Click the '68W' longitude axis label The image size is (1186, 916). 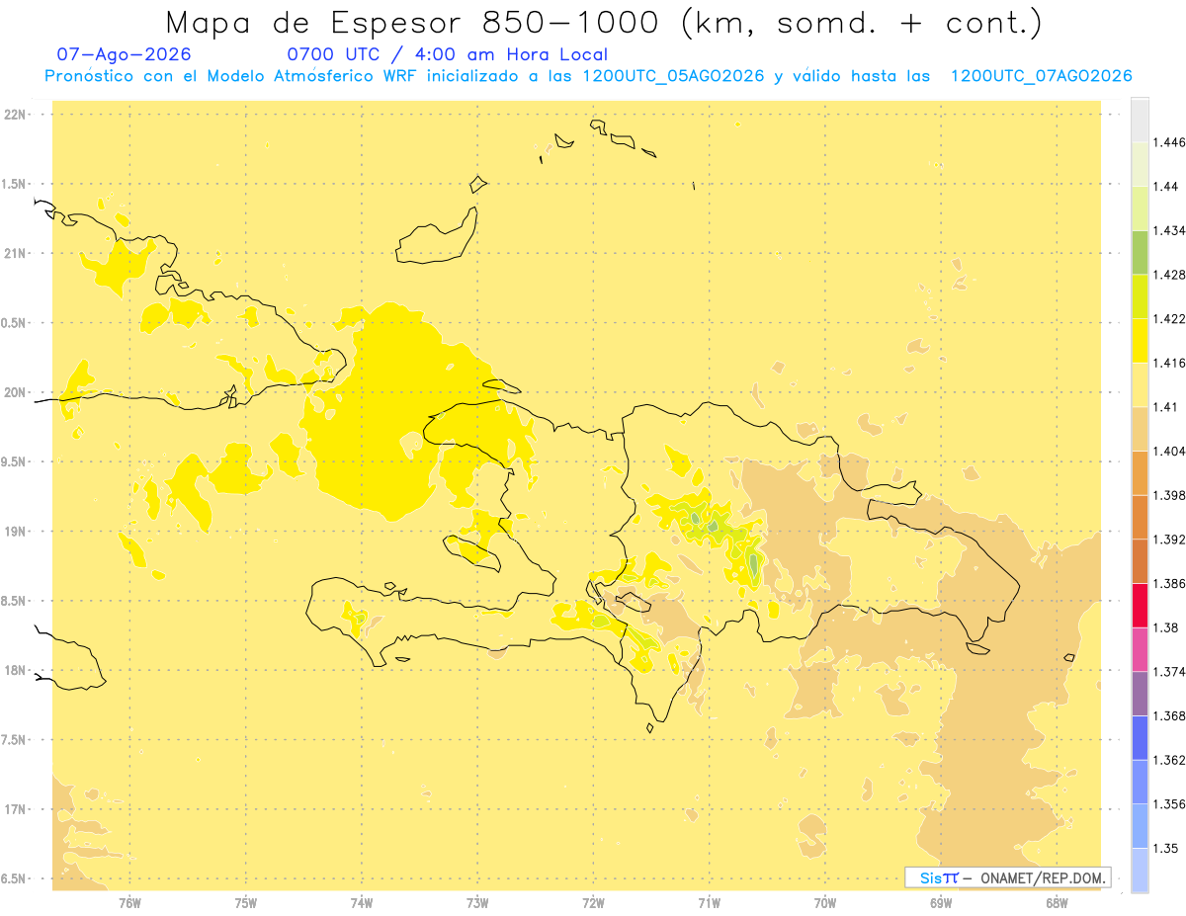pos(1057,903)
